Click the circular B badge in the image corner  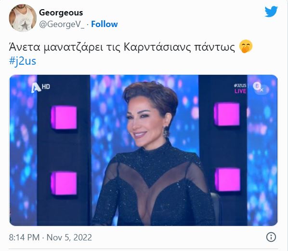(257, 86)
